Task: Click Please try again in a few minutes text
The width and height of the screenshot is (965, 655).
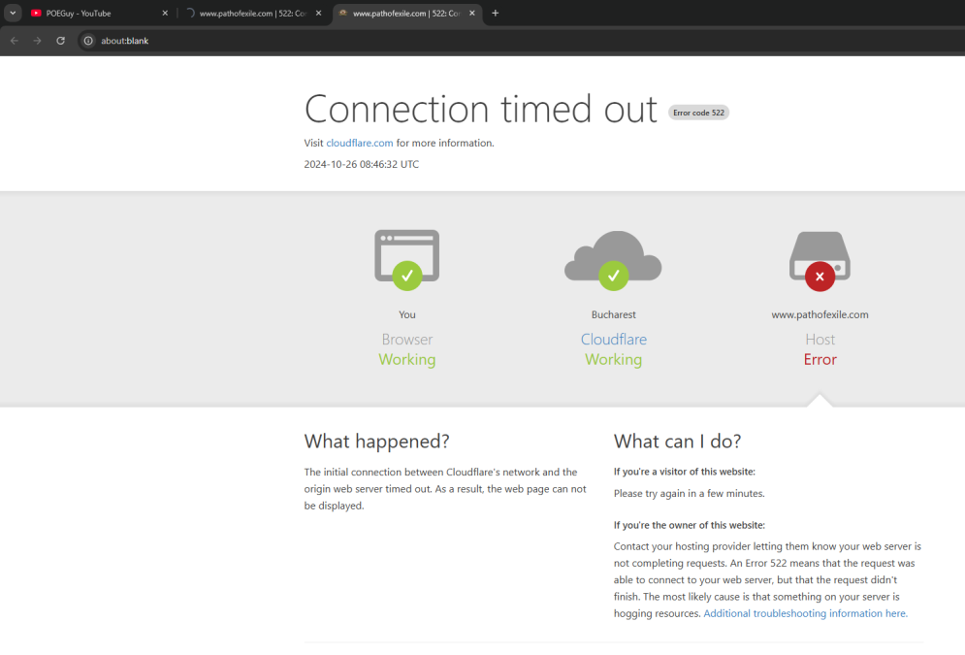Action: (689, 494)
